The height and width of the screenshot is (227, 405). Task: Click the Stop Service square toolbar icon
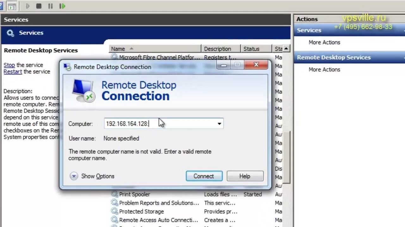pos(39,6)
